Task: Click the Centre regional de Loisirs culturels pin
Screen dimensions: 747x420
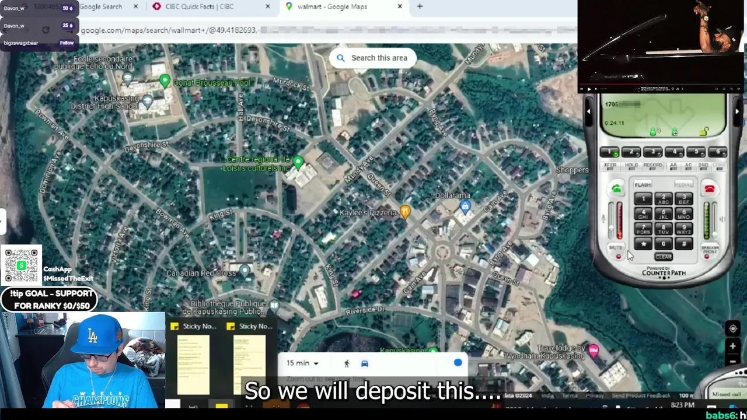Action: tap(298, 162)
